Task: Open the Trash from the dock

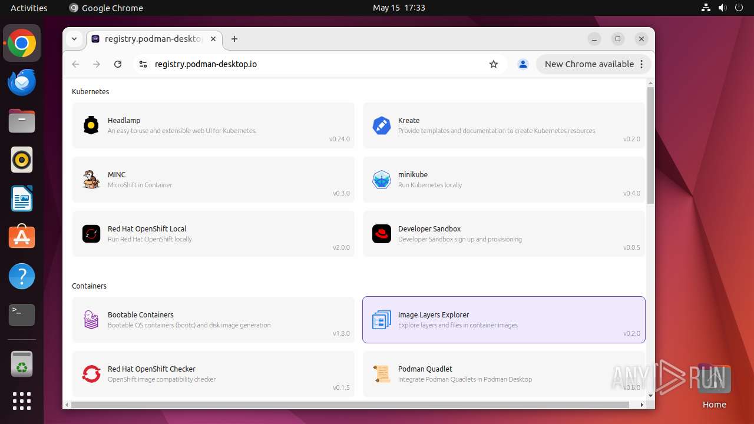Action: tap(22, 364)
